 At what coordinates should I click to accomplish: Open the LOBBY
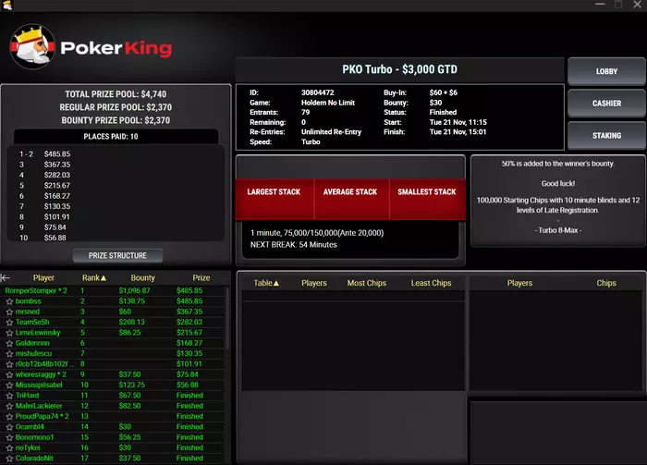(606, 71)
